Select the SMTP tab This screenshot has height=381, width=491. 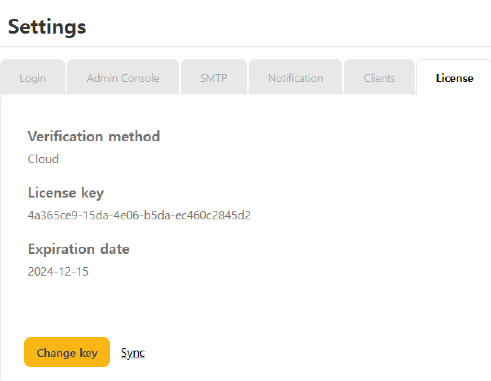[x=214, y=78]
